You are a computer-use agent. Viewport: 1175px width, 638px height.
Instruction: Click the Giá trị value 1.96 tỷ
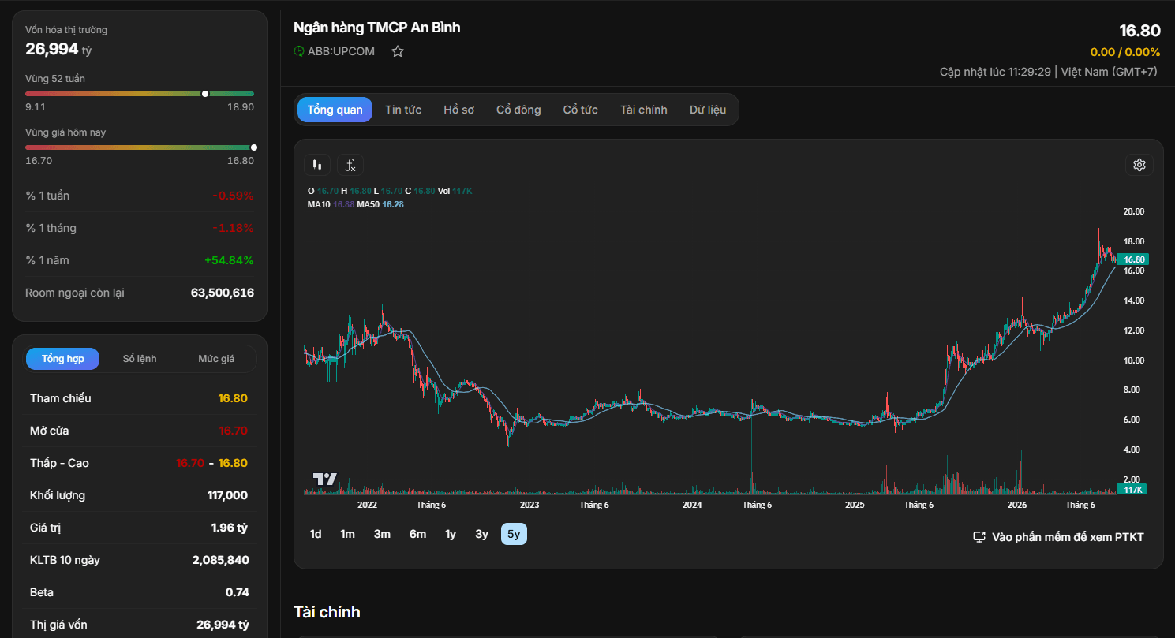(x=230, y=528)
